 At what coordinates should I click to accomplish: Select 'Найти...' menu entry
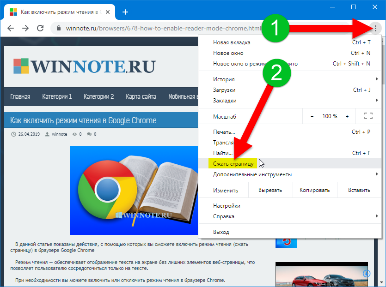290,153
